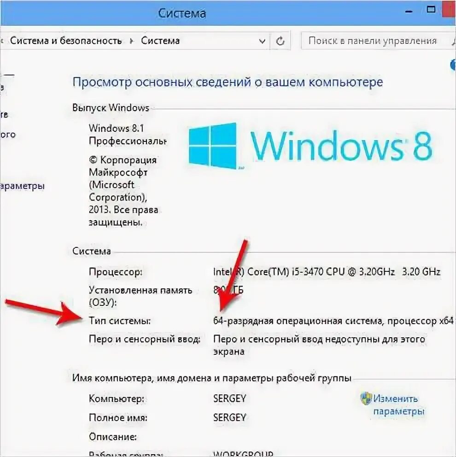The image size is (456, 457).
Task: Click the SERGEY value next to 'Полное имя'
Action: 229,417
